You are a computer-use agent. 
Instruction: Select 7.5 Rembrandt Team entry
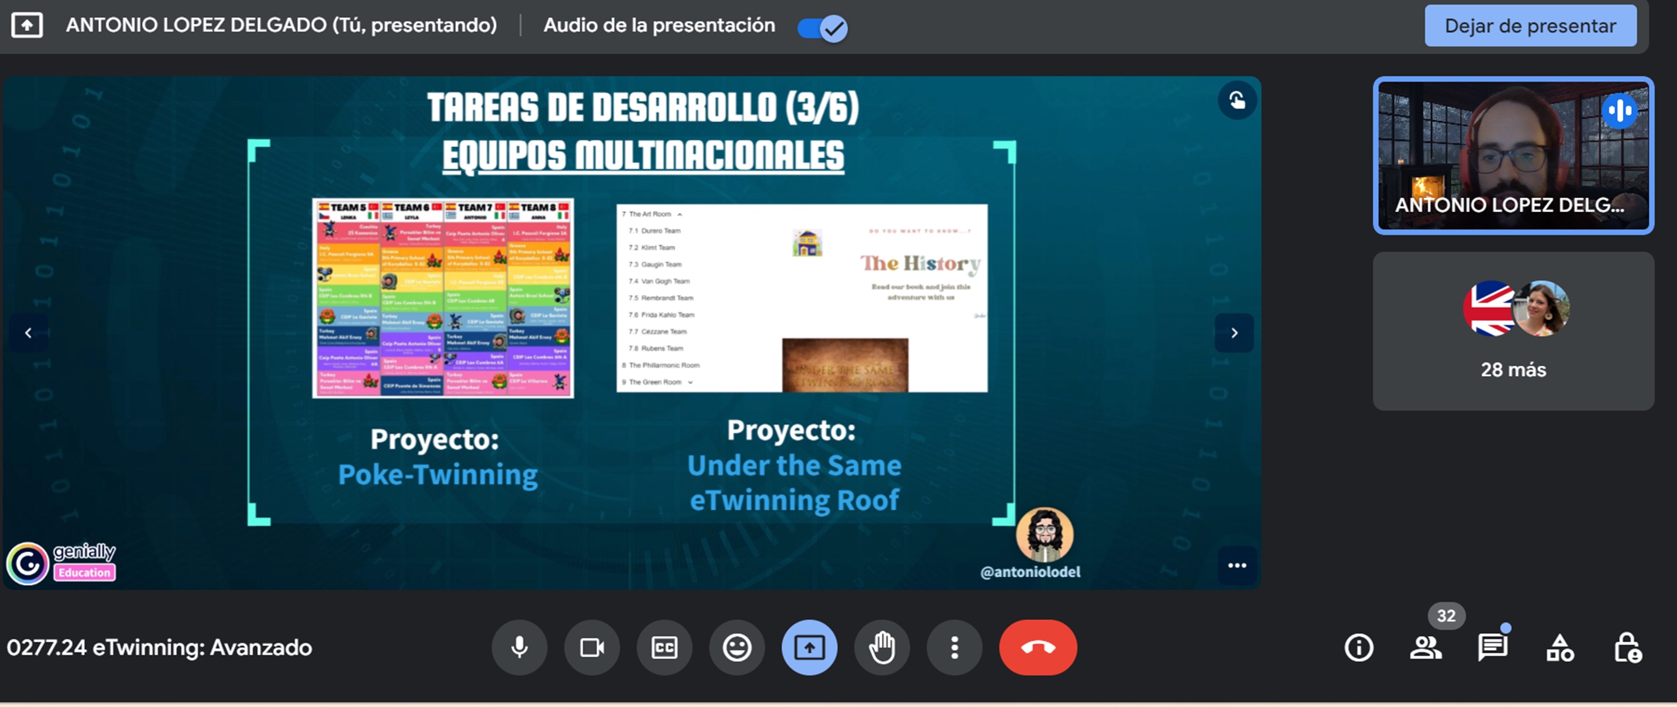tap(661, 298)
